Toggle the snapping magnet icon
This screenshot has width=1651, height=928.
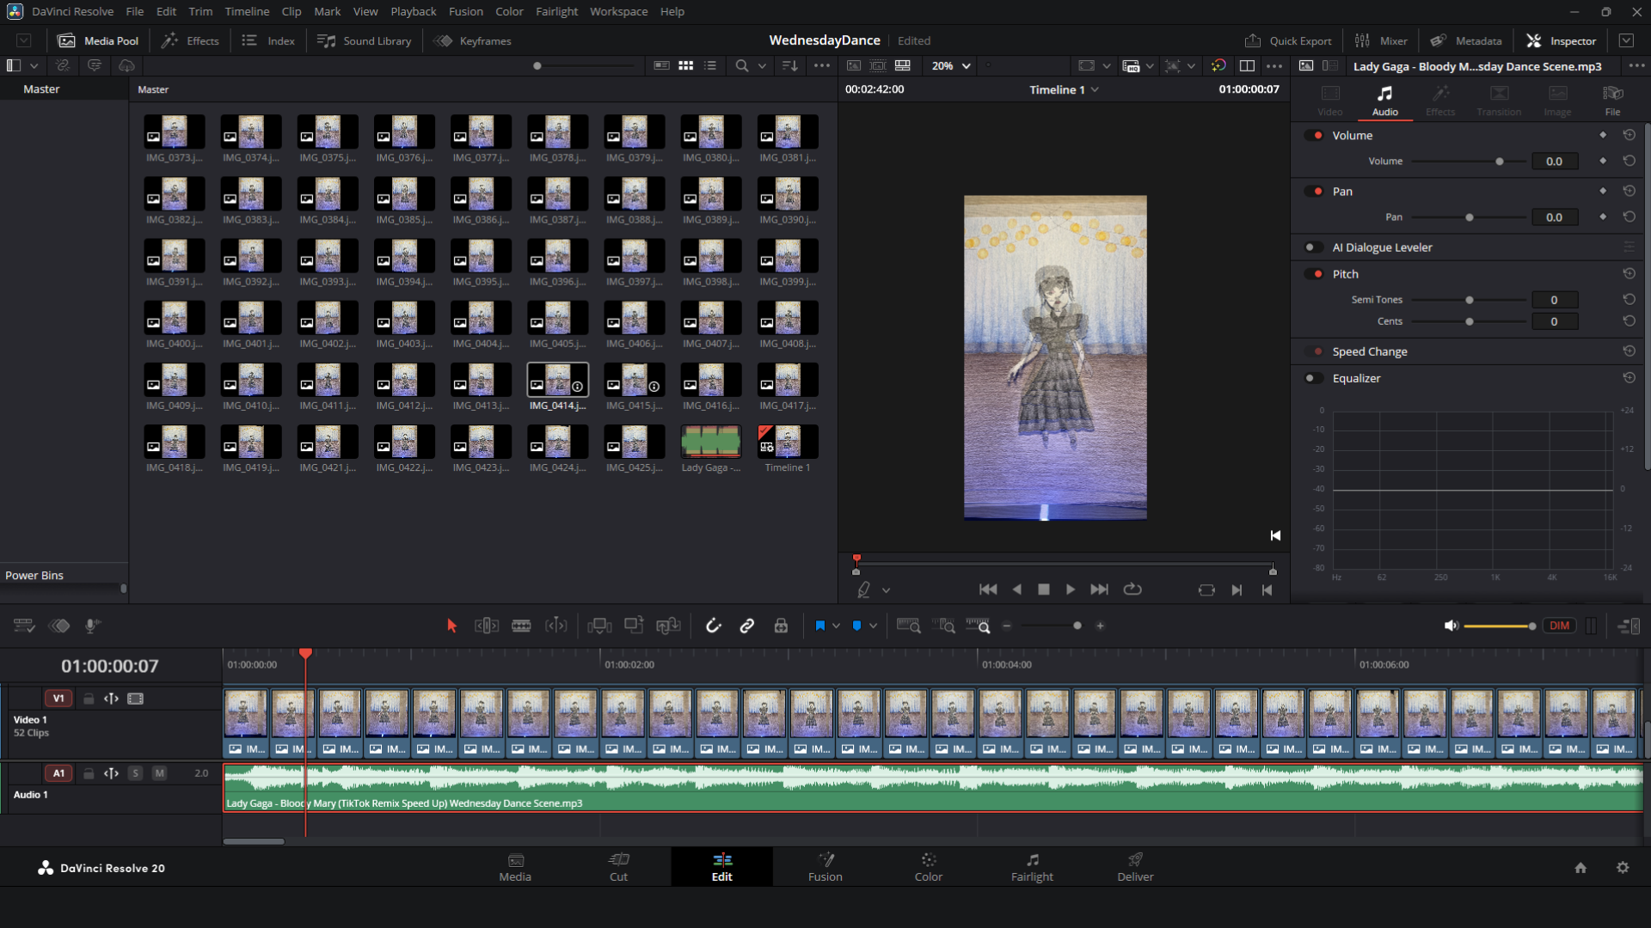click(713, 626)
